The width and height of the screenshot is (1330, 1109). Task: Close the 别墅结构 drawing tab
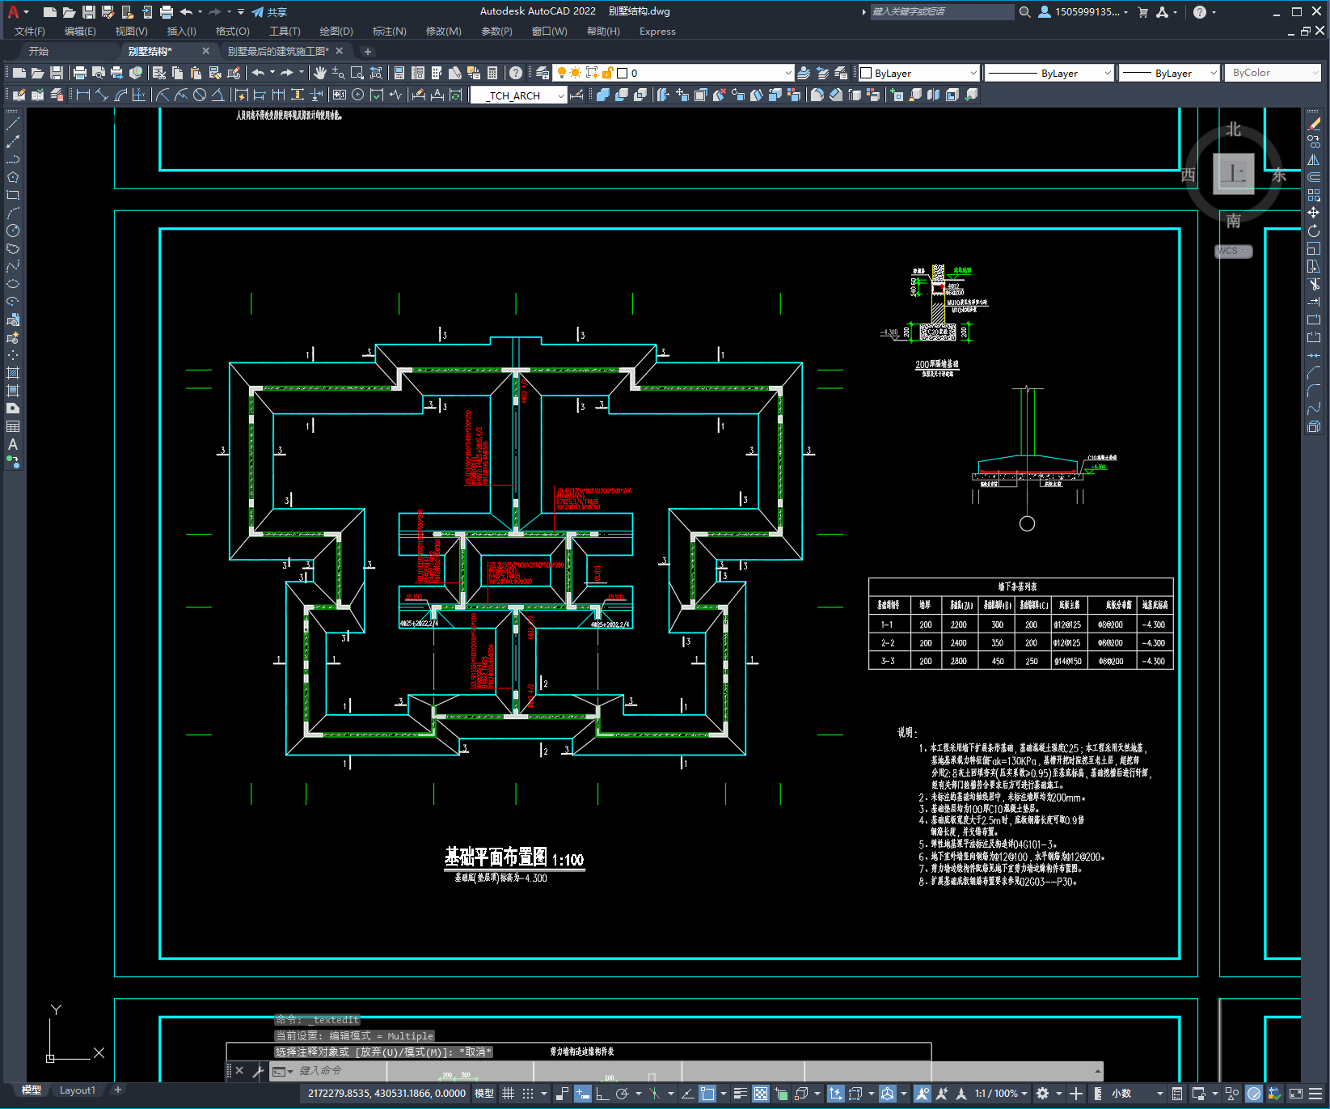pos(205,51)
